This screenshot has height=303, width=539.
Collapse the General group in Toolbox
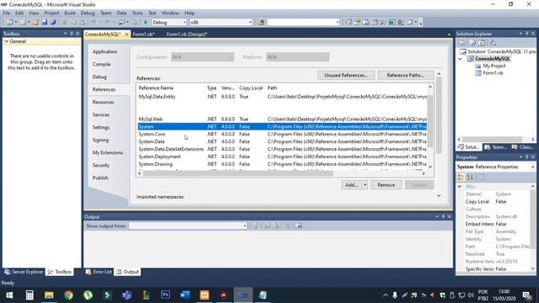click(7, 41)
